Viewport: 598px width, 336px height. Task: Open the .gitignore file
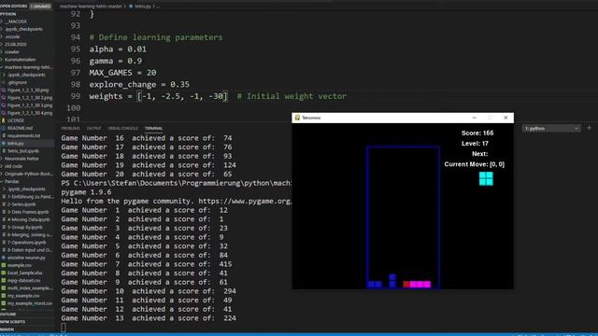point(17,82)
